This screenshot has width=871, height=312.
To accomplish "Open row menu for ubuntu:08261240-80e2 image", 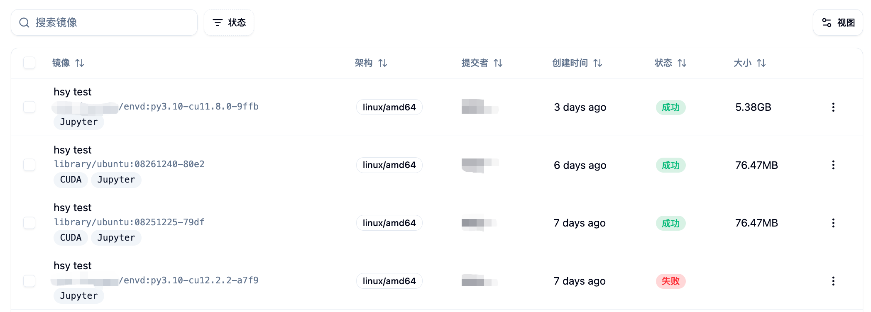I will click(x=833, y=165).
